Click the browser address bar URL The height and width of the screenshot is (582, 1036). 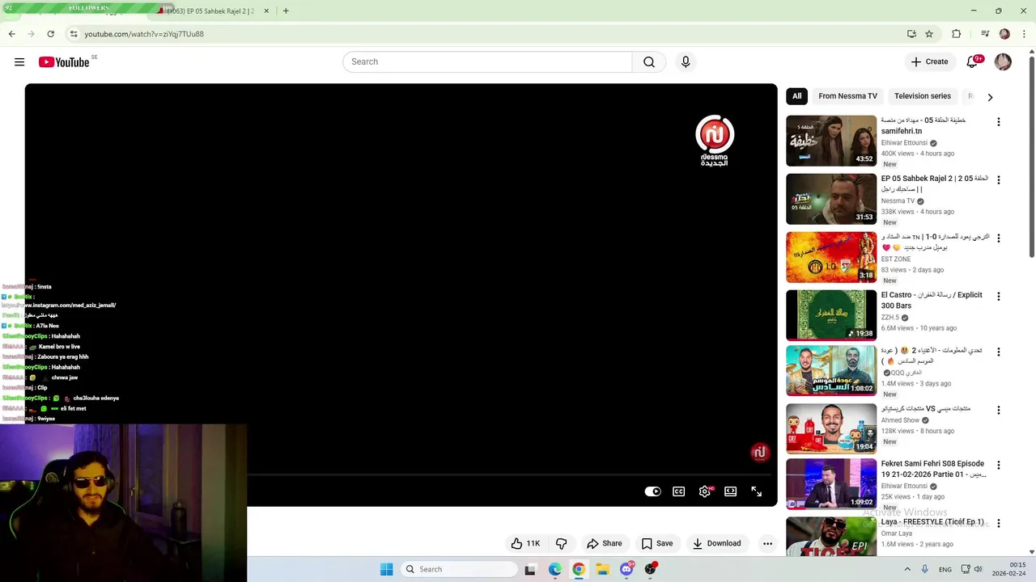click(x=144, y=34)
